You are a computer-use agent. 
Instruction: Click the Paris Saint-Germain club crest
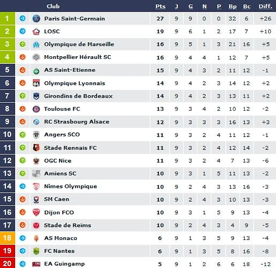coord(36,18)
